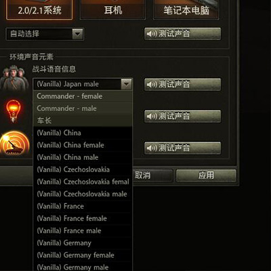This screenshot has height=271, width=271.
Task: Click the tank crew soldiers icon
Action: [15, 77]
